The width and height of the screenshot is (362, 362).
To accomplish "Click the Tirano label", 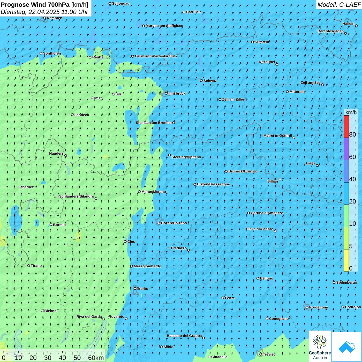I will [x=36, y=266].
